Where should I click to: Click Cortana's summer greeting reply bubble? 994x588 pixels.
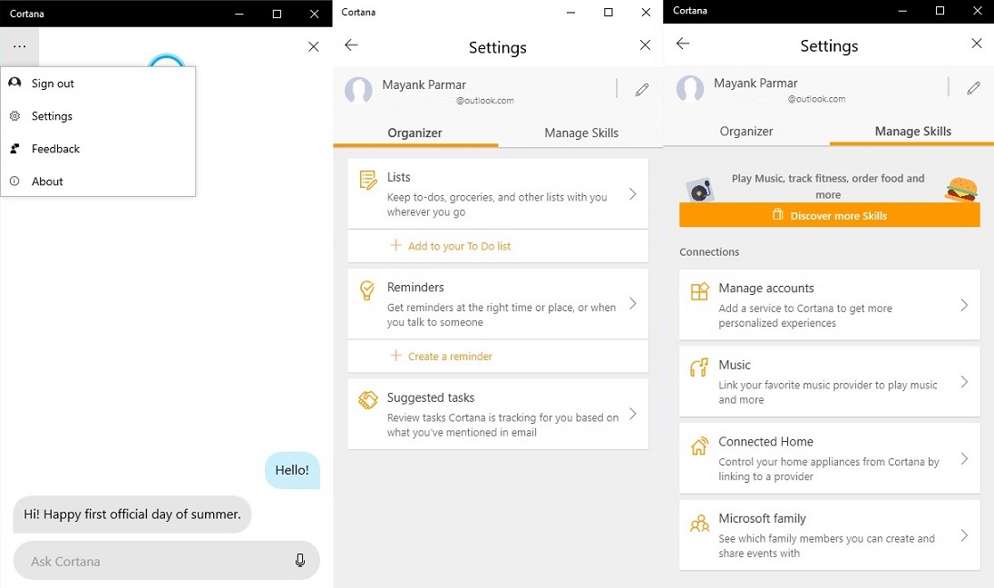pyautogui.click(x=132, y=514)
